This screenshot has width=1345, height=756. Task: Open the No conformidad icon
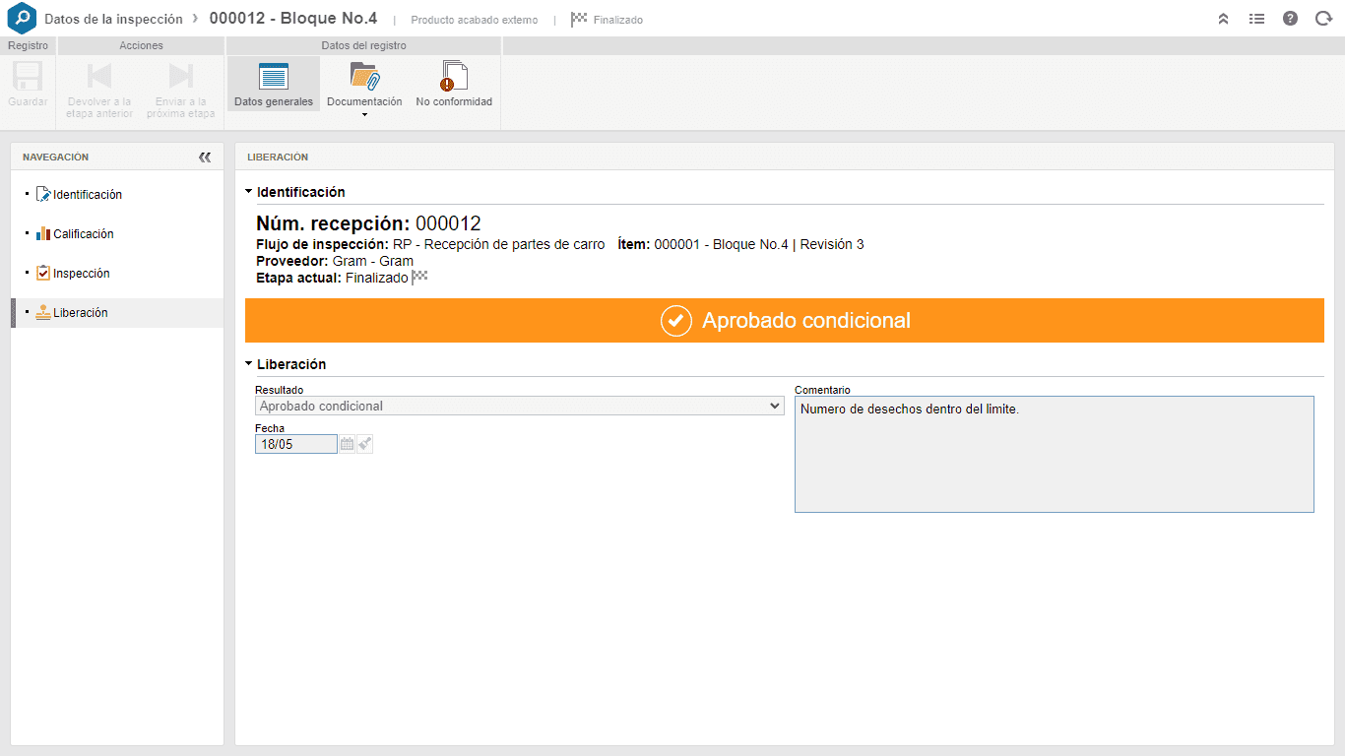coord(454,76)
